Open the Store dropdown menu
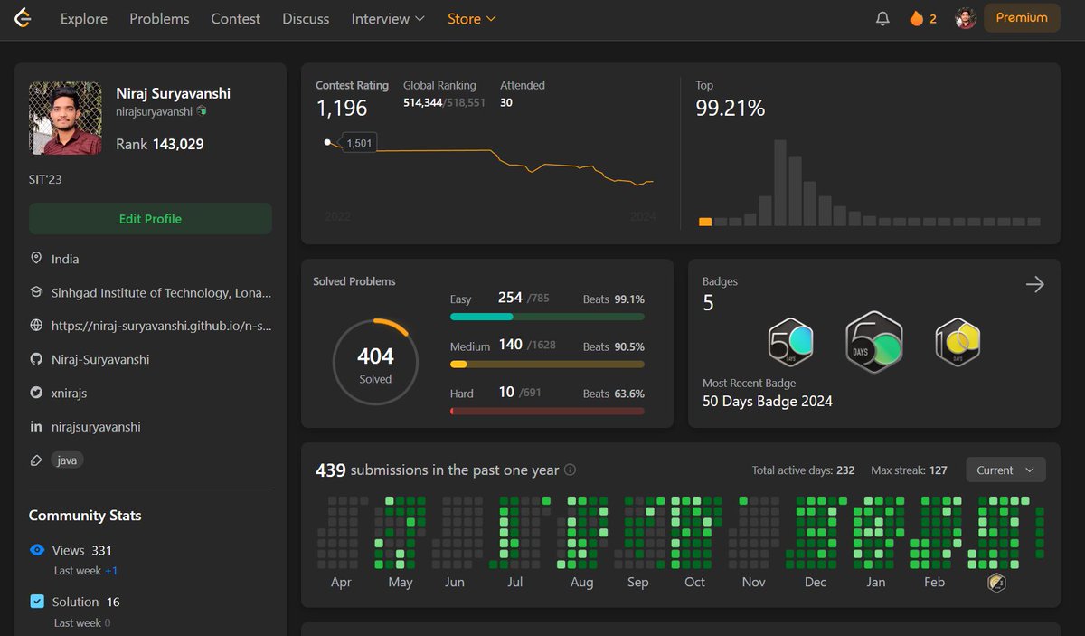The image size is (1085, 636). click(472, 18)
